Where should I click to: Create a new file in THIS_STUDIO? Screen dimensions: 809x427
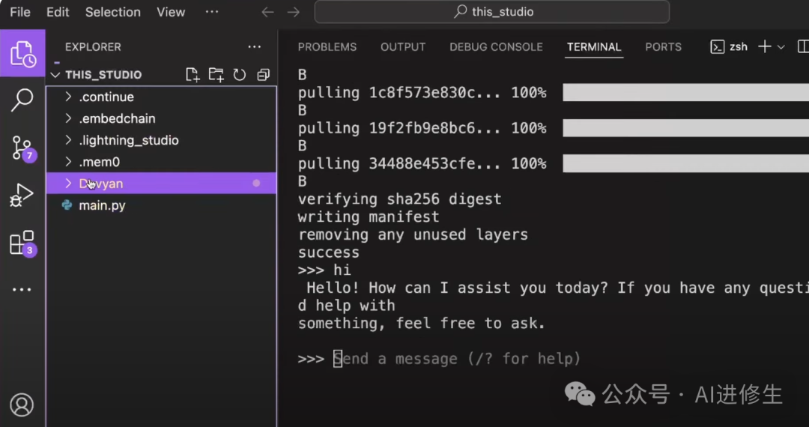(x=193, y=75)
